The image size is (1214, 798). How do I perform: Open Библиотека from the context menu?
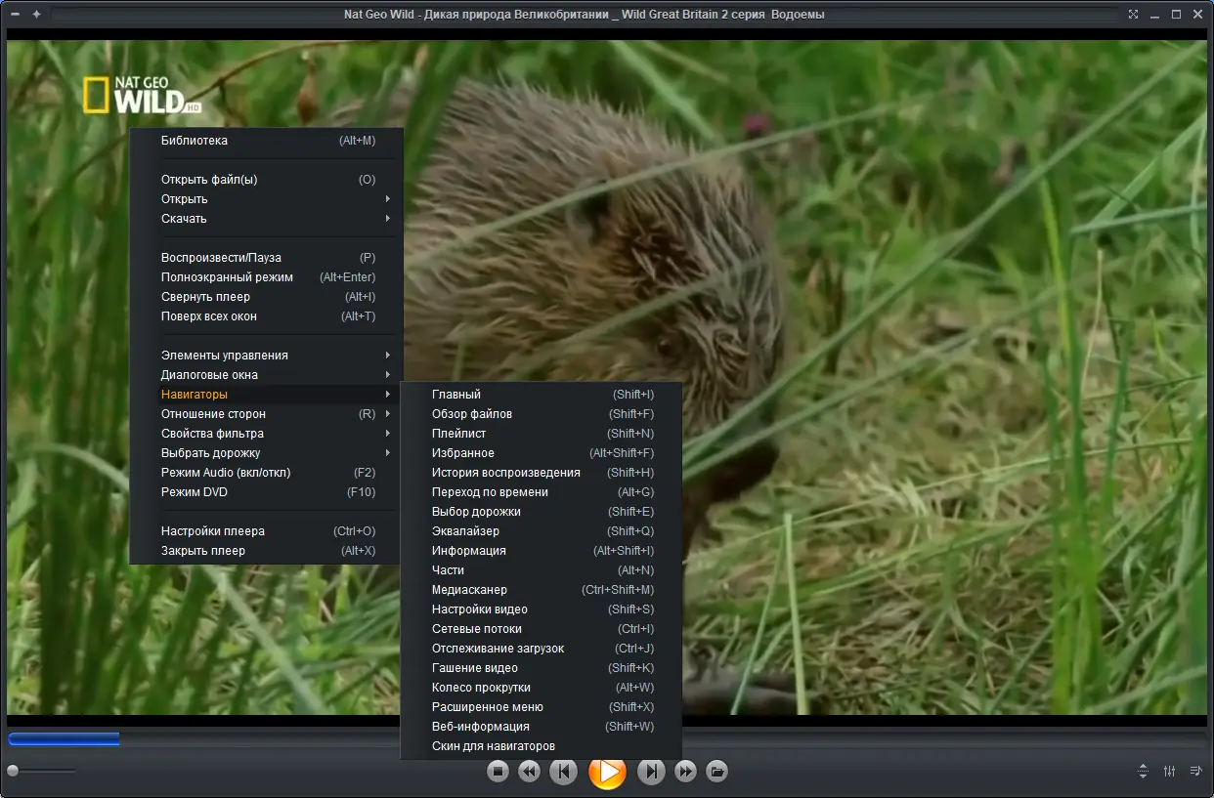coord(195,141)
